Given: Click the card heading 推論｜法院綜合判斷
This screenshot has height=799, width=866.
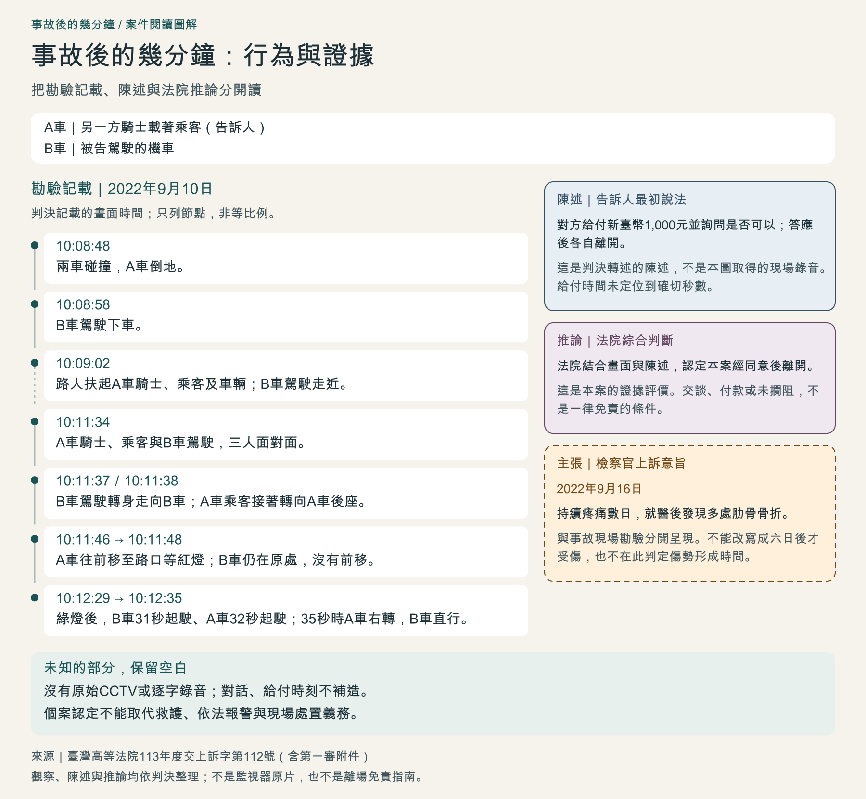Looking at the screenshot, I should (x=615, y=341).
